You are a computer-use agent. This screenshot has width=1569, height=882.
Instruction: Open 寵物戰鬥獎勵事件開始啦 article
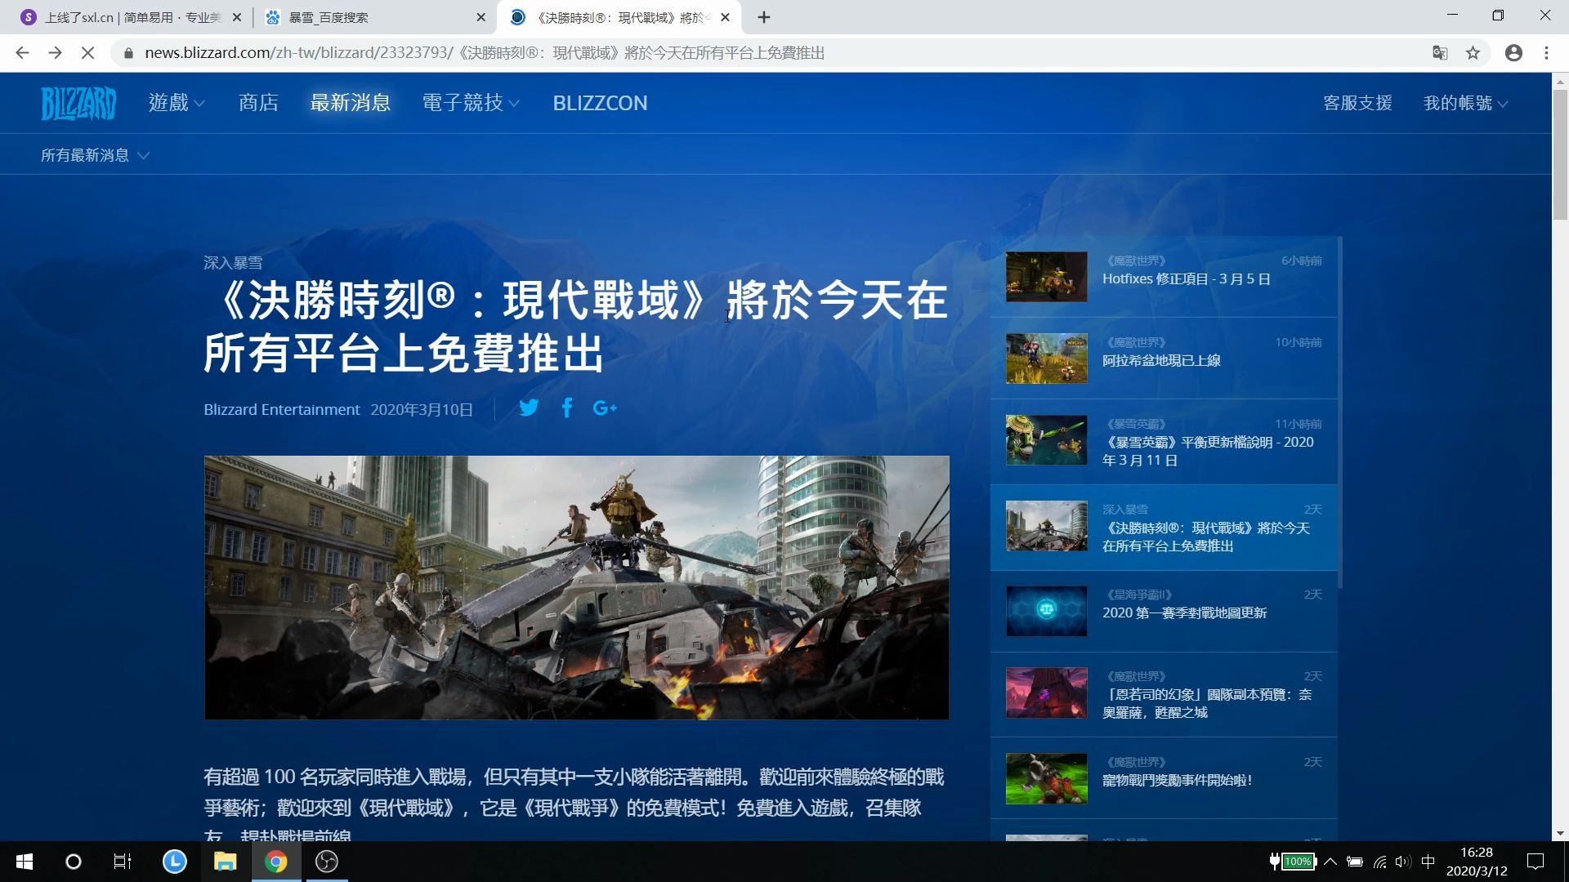point(1178,781)
